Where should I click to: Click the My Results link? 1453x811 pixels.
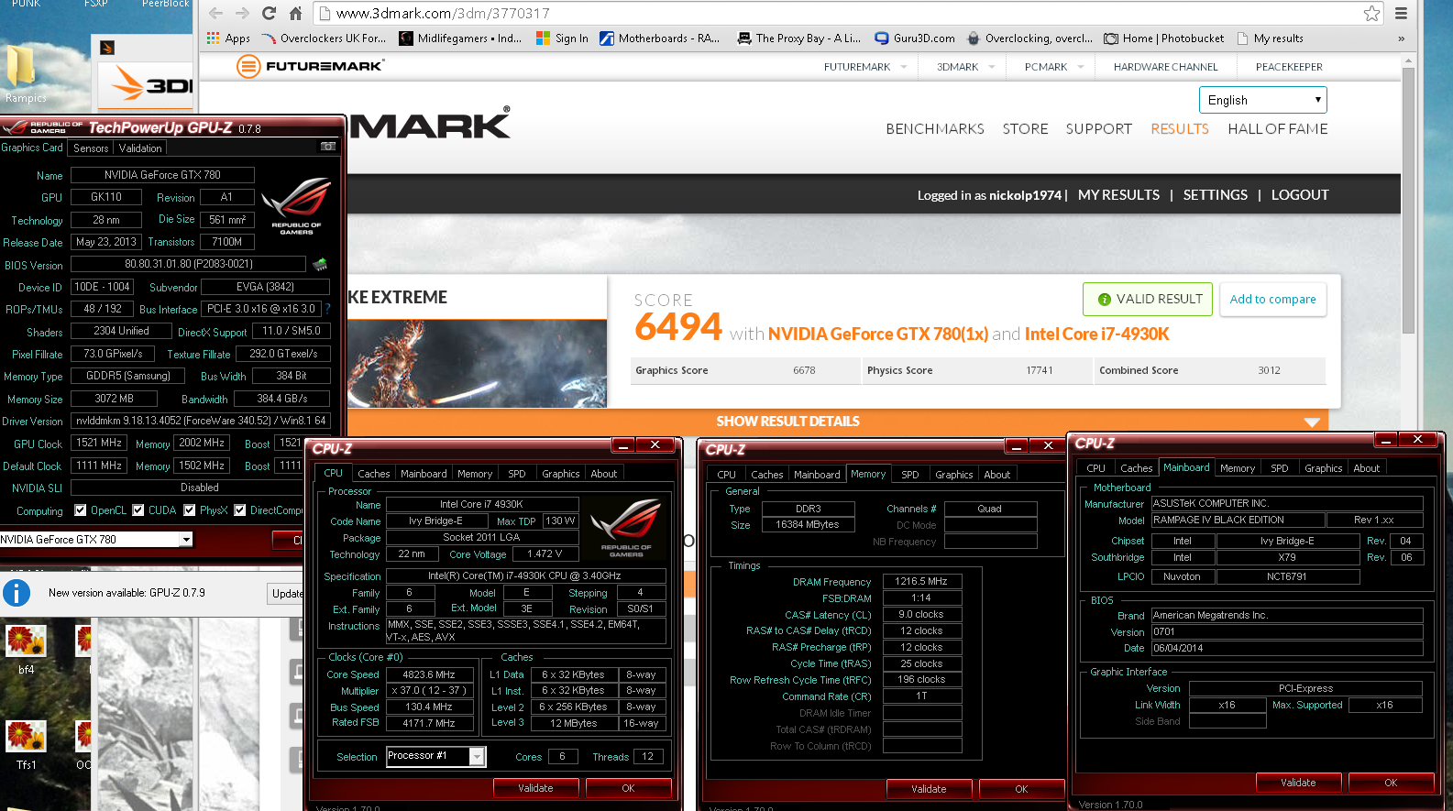tap(1118, 195)
